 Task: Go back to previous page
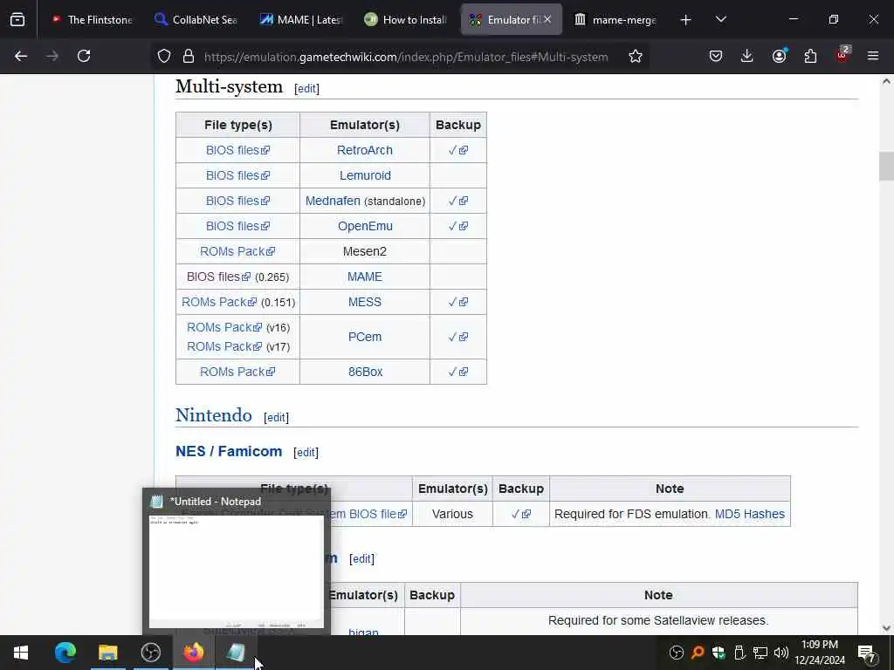(21, 56)
